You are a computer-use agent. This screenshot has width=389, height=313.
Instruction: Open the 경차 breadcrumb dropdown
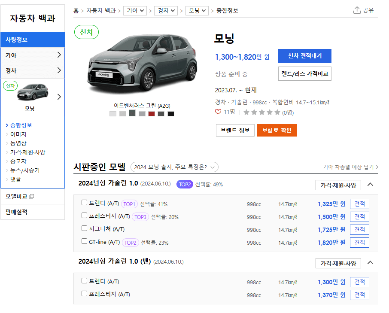[x=166, y=10]
